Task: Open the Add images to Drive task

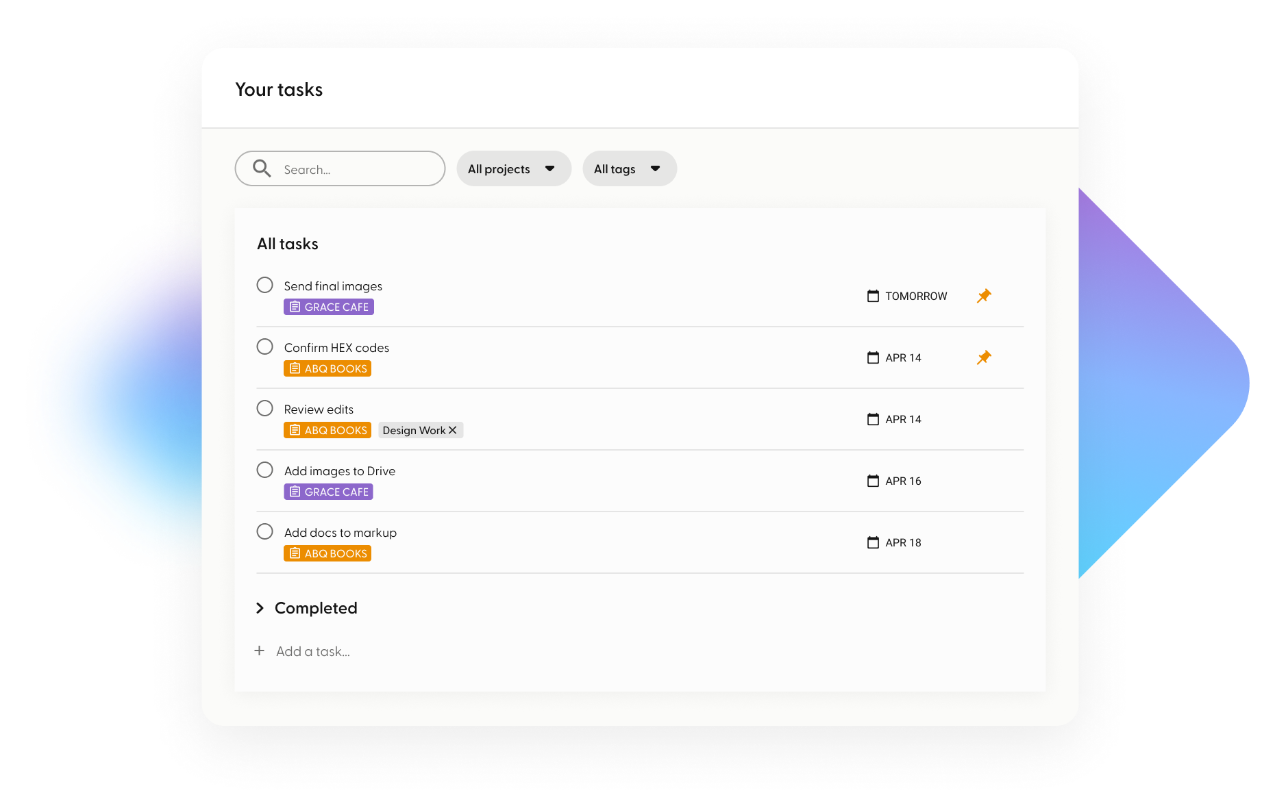Action: (x=340, y=471)
